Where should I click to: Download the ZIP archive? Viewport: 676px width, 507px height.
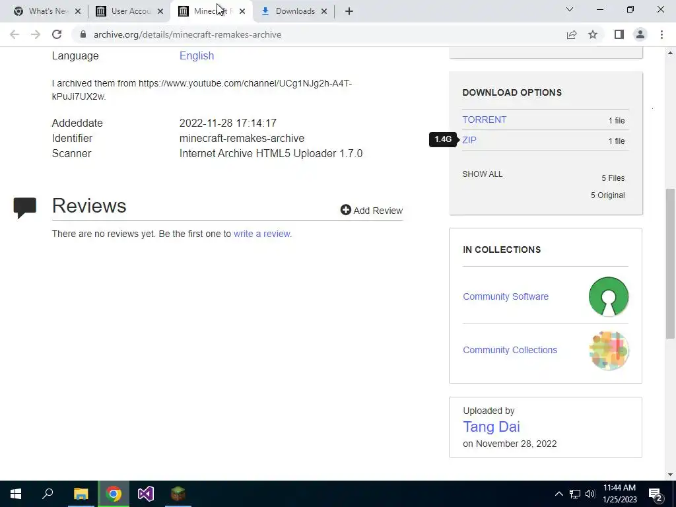point(469,140)
